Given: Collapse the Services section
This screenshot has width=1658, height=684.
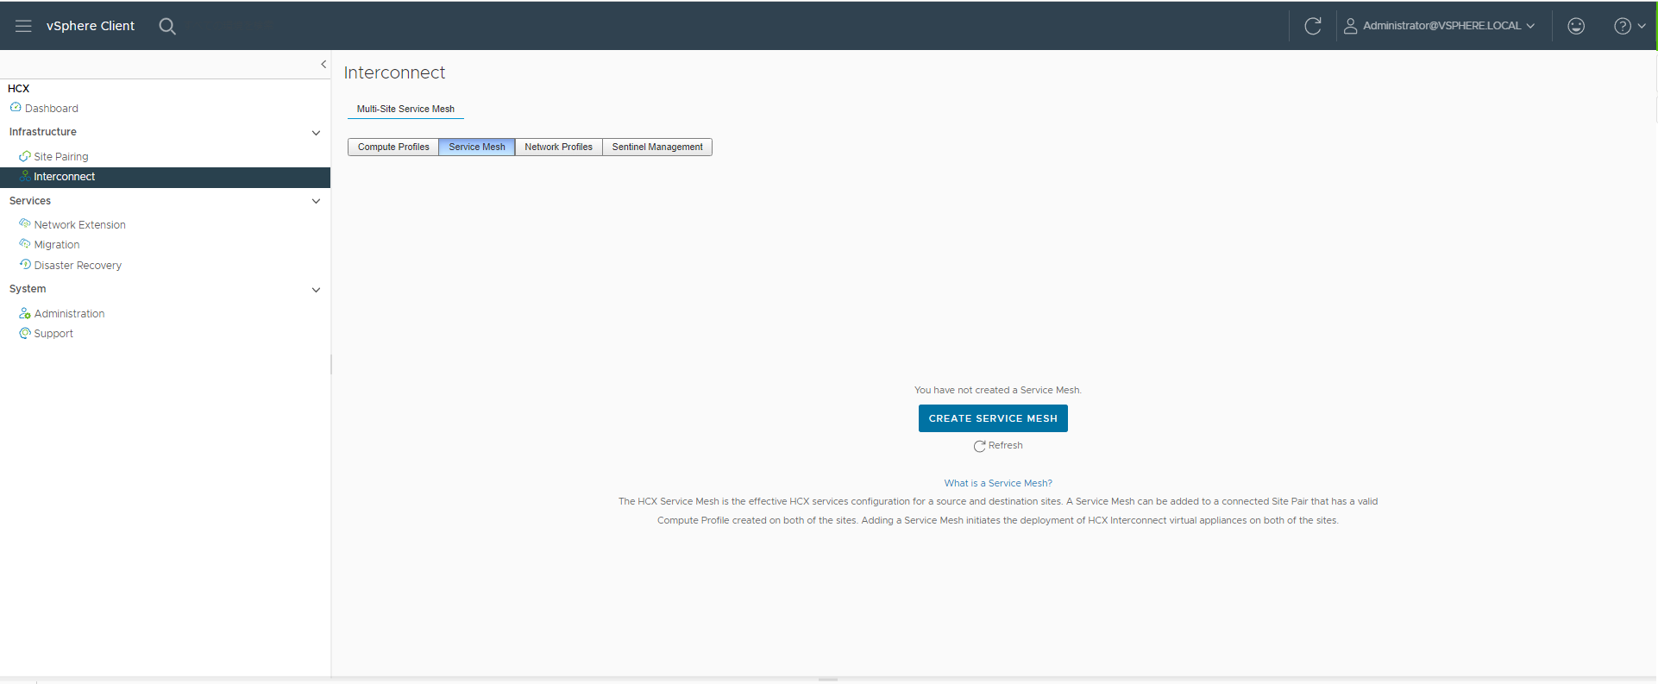Looking at the screenshot, I should (x=316, y=201).
